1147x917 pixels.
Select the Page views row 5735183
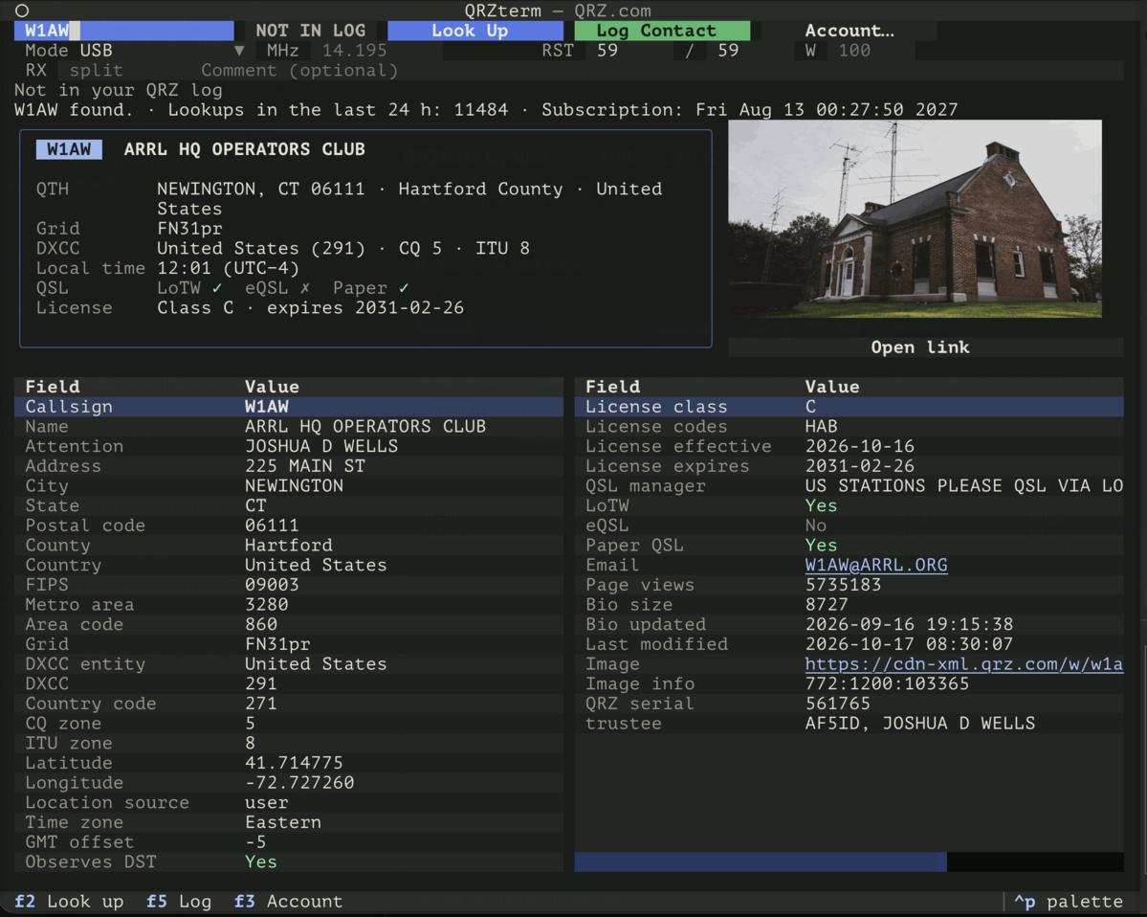[849, 584]
